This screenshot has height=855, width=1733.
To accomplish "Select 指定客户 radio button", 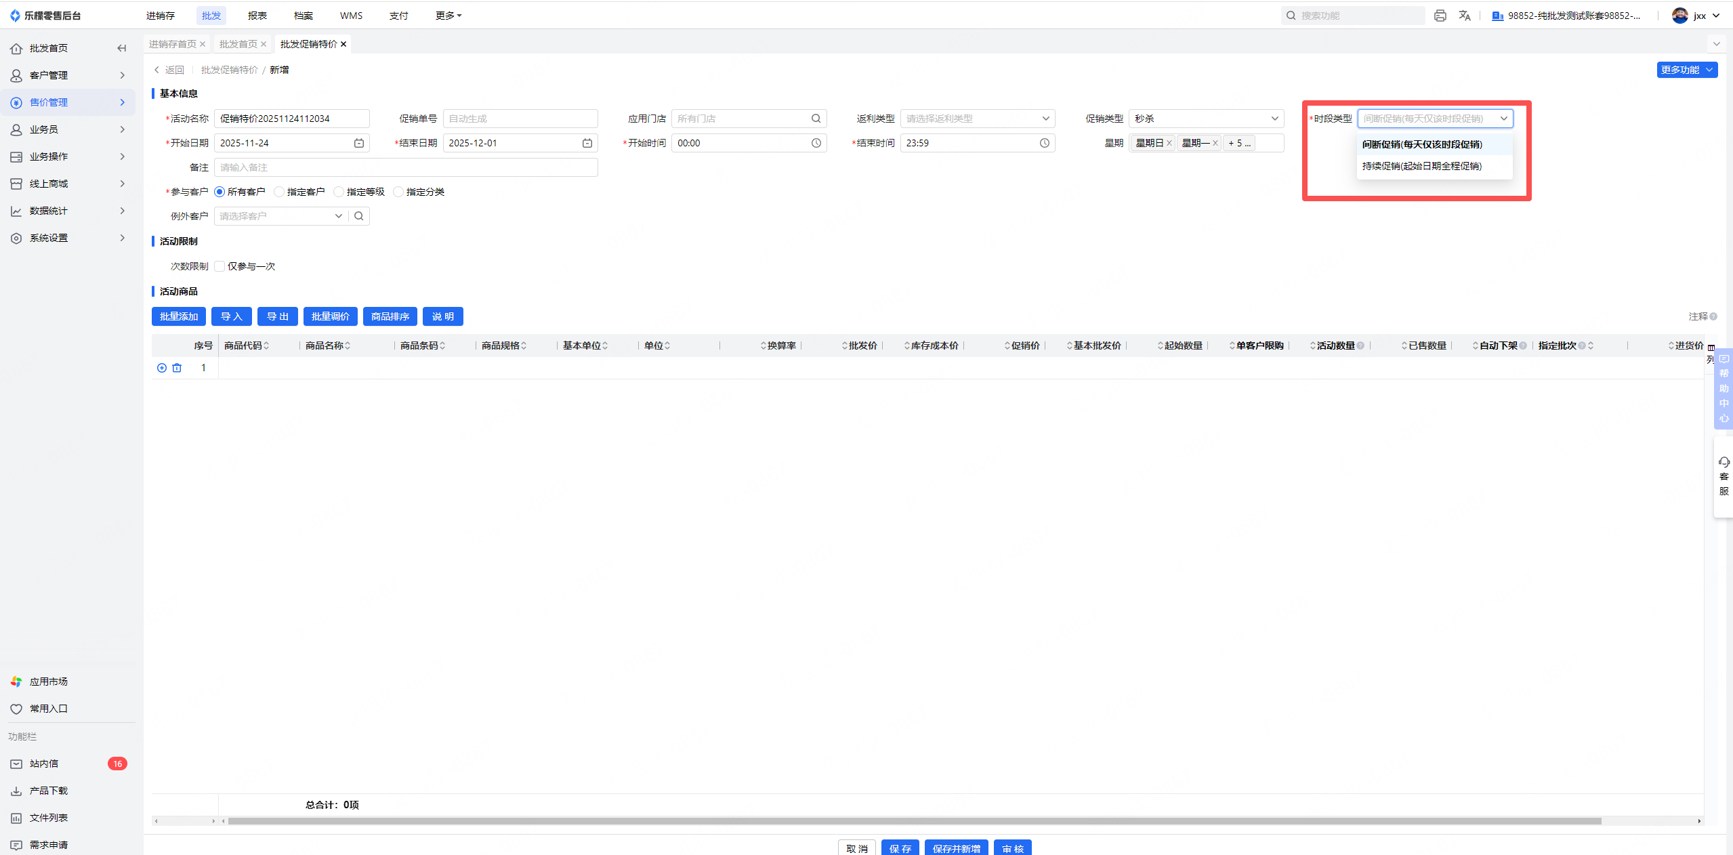I will (x=279, y=192).
